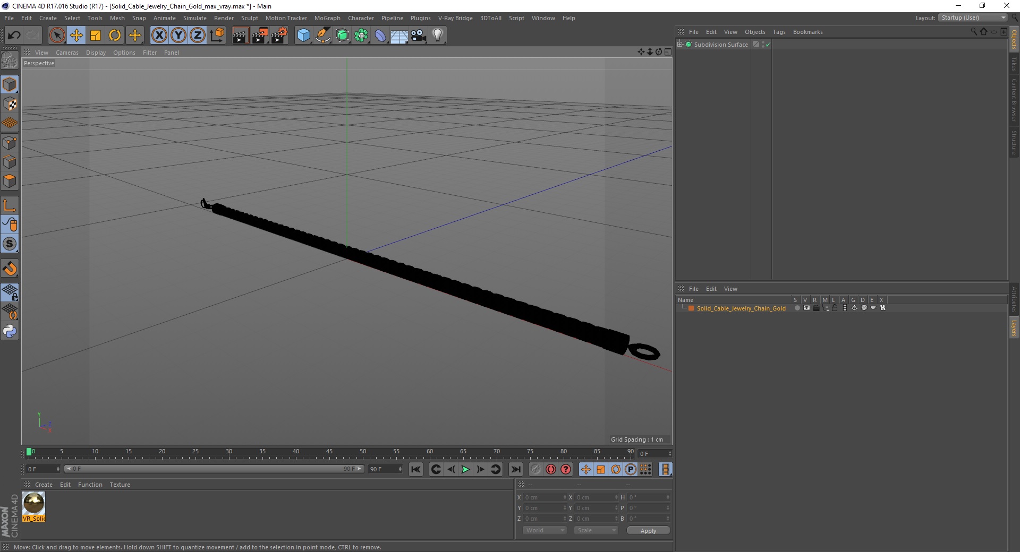This screenshot has height=552, width=1020.
Task: Open the MoGraph menu
Action: [327, 18]
